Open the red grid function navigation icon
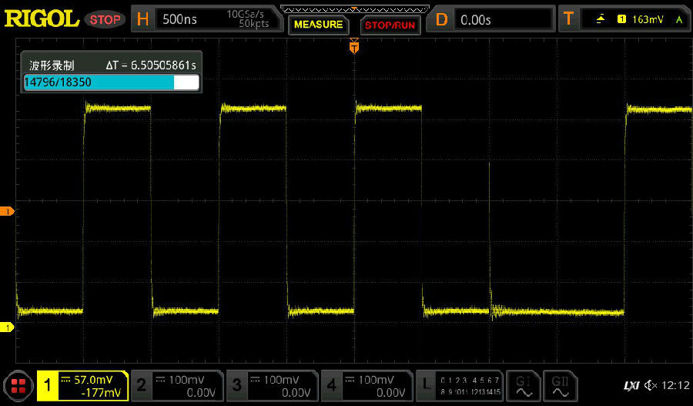693x406 pixels. click(x=18, y=387)
